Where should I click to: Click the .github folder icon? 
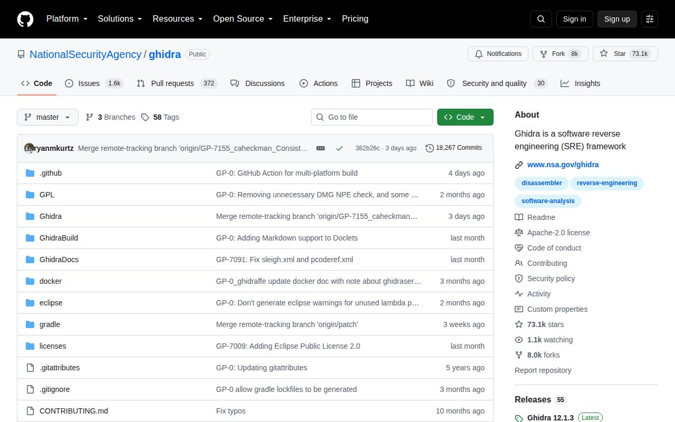(x=30, y=173)
